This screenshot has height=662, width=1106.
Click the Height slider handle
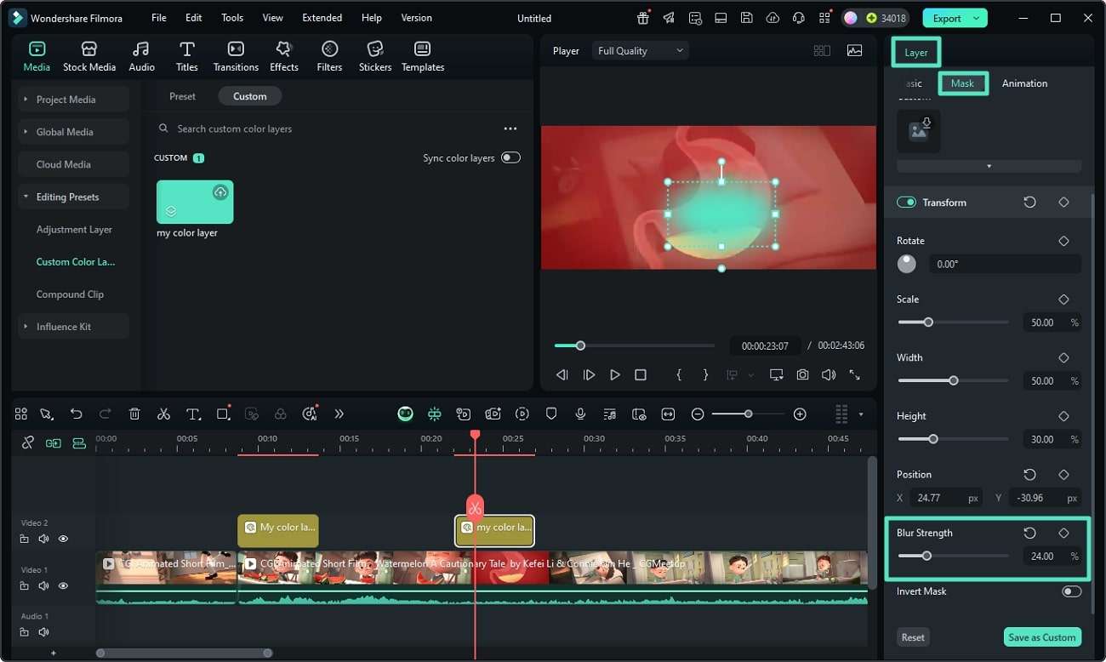[x=933, y=439]
